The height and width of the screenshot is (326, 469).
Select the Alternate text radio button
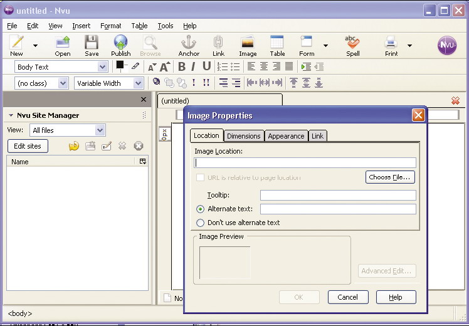[200, 209]
